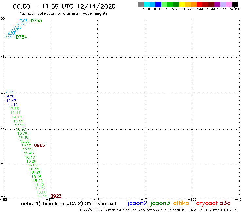Click the wave height value '16.64'
This screenshot has height=213, width=242.
point(34,169)
